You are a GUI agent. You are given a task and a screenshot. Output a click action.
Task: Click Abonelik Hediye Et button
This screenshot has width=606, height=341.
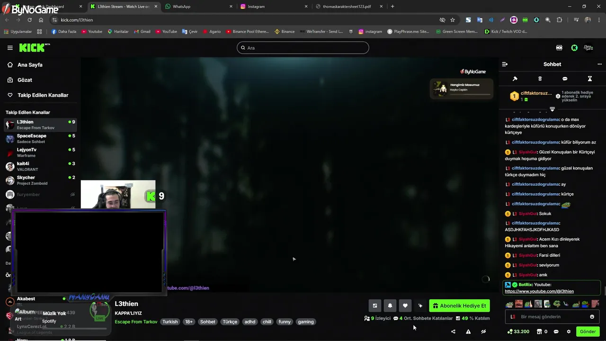tap(459, 306)
